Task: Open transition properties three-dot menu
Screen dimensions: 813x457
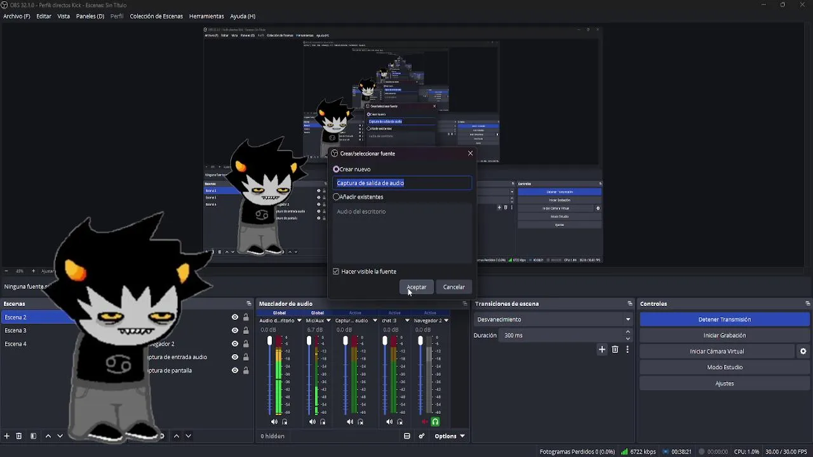Action: tap(628, 350)
